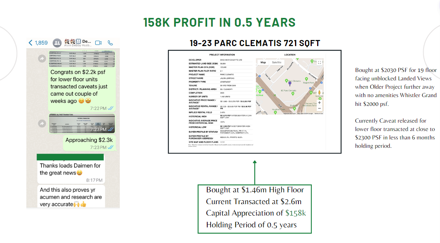Viewport: 440px width, 243px height.
Task: Toggle fullscreen view on the map
Action: [319, 62]
